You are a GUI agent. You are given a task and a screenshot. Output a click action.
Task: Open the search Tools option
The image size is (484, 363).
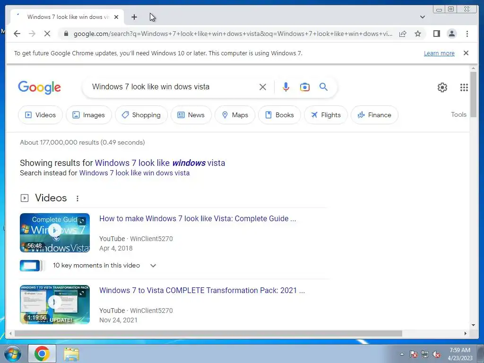458,114
